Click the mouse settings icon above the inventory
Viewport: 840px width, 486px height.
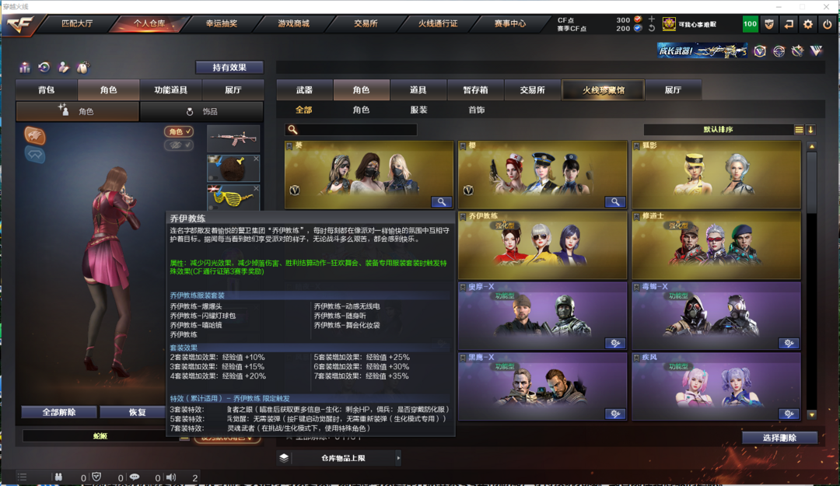[x=82, y=67]
